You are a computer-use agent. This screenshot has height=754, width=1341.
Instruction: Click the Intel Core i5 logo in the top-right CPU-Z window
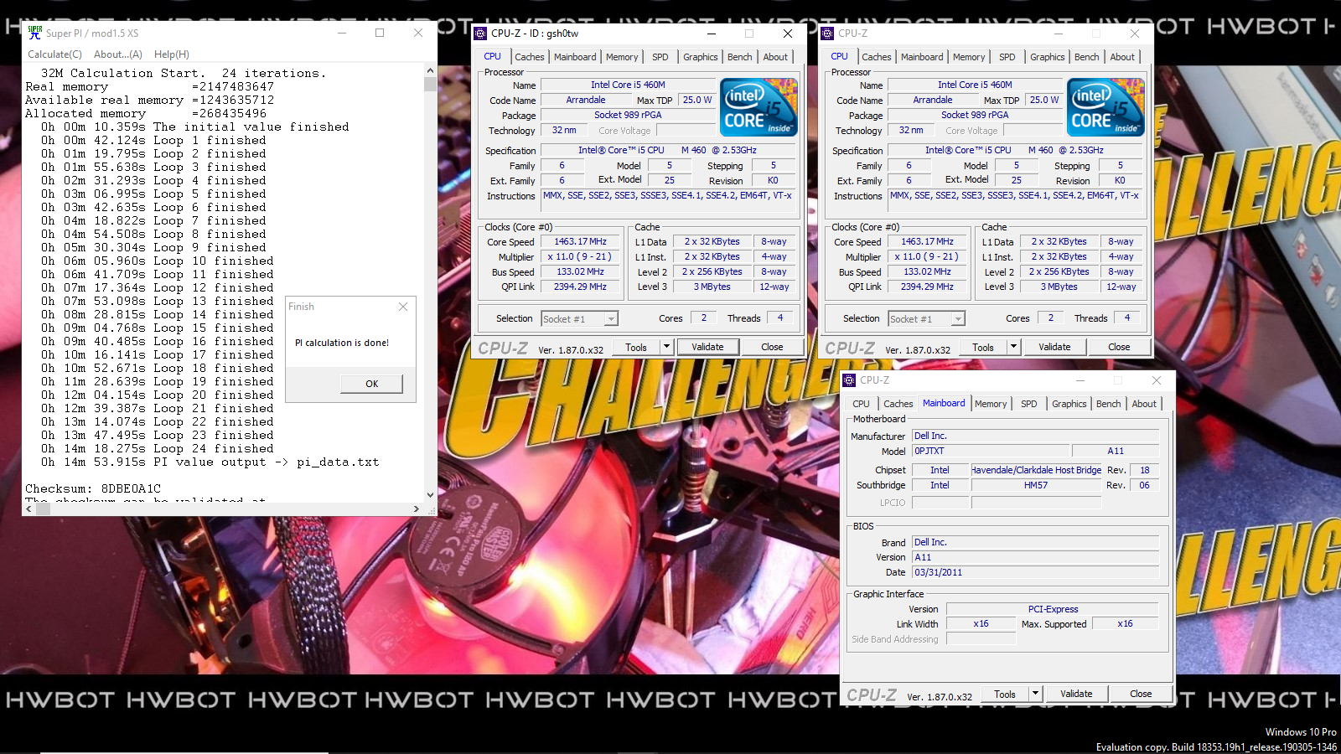(1105, 107)
